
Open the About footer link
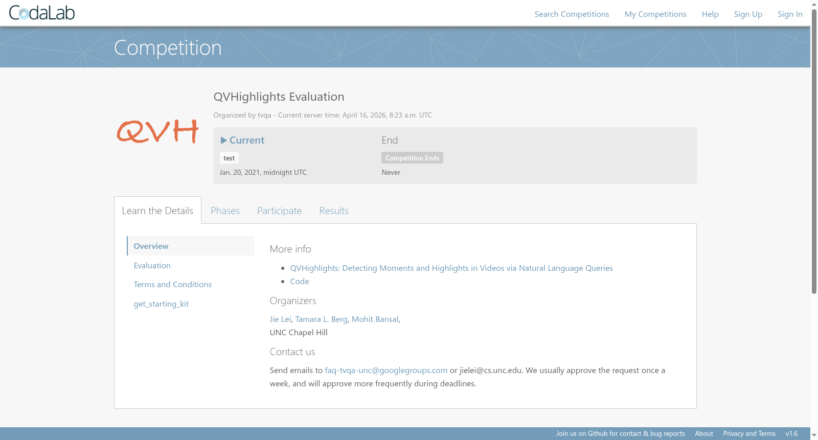tap(704, 433)
